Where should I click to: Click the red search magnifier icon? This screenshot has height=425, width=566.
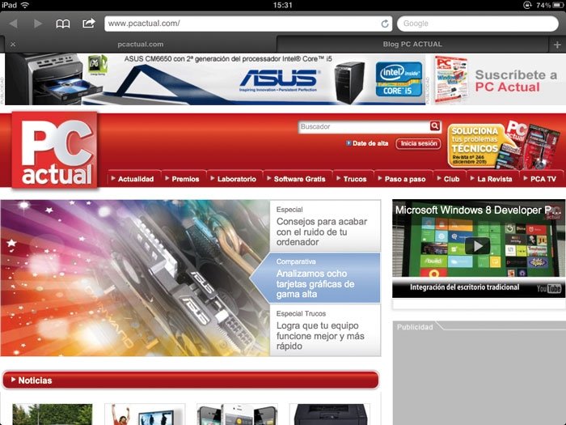(x=435, y=125)
